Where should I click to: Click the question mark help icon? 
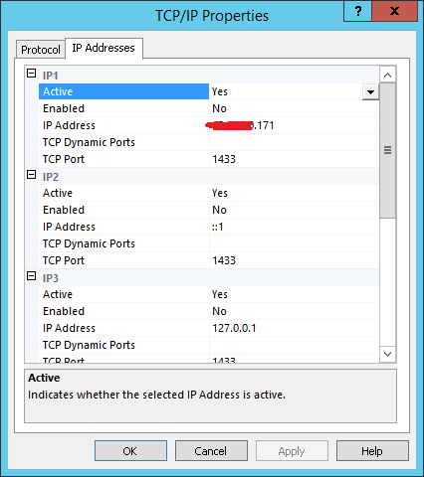pos(358,11)
